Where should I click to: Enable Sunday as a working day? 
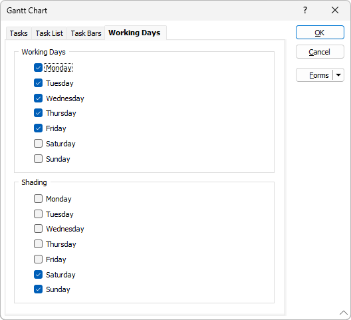pos(39,159)
